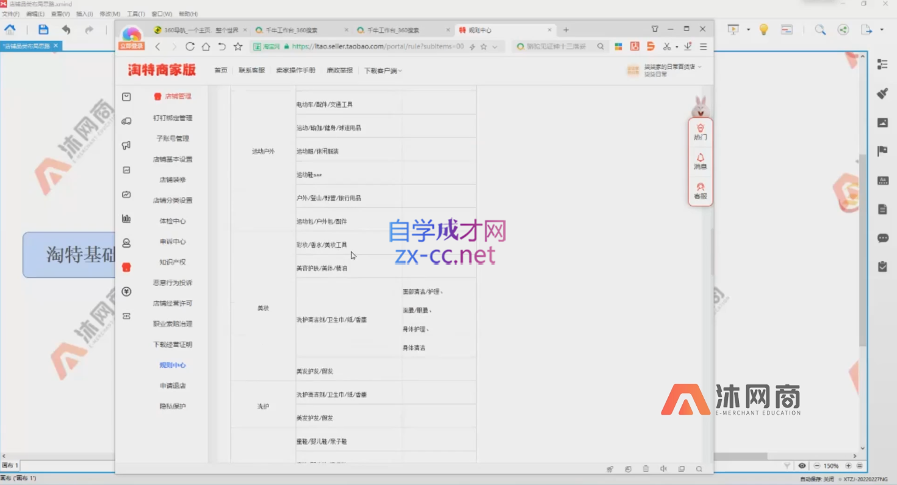Click 首页 in Taote nav bar
897x485 pixels.
point(221,70)
